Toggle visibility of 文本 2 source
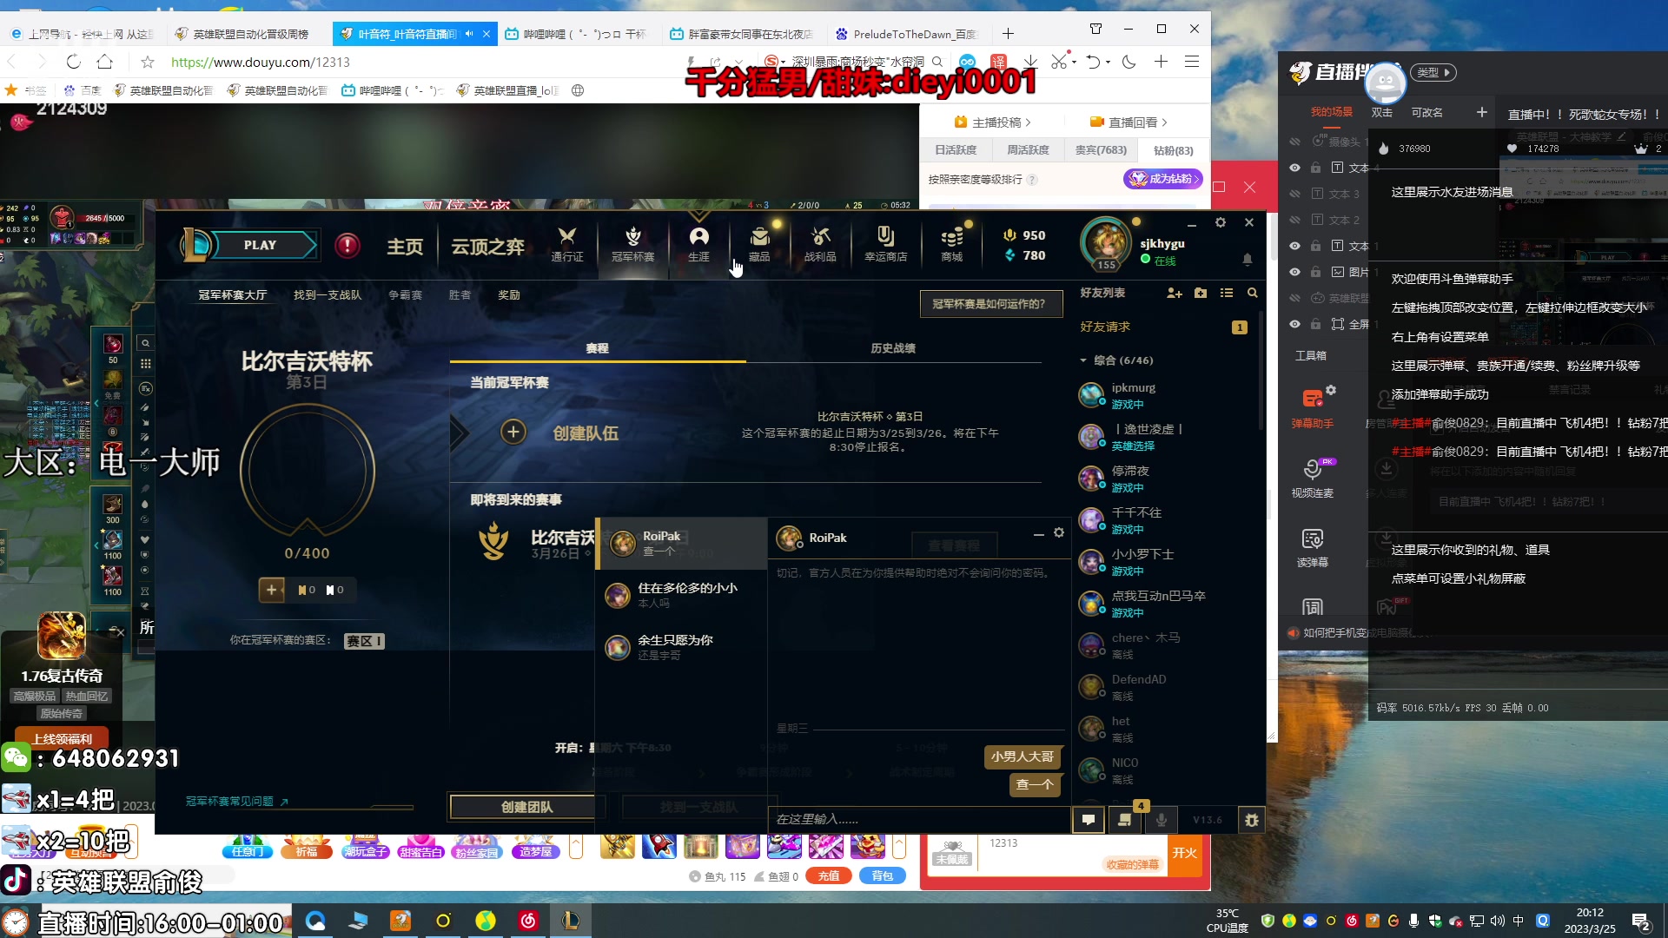 point(1294,220)
